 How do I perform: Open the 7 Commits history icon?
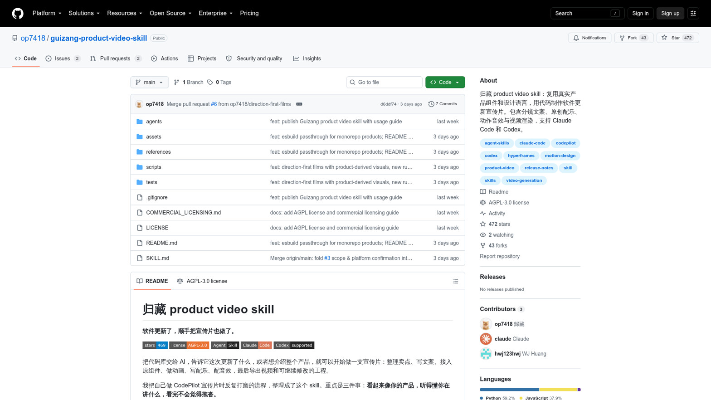pyautogui.click(x=431, y=104)
